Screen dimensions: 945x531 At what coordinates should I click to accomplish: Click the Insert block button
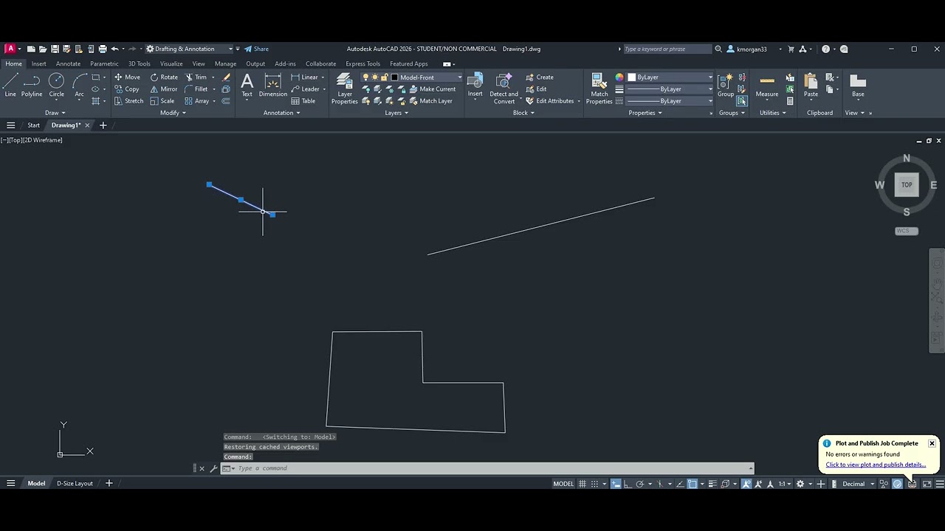pyautogui.click(x=475, y=85)
